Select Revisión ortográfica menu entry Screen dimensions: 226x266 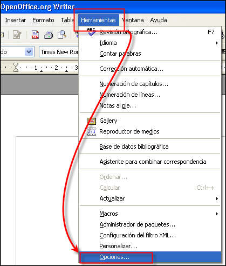click(x=150, y=32)
